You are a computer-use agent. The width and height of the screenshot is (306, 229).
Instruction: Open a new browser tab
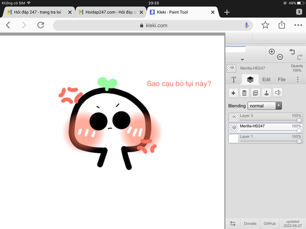pos(227,12)
